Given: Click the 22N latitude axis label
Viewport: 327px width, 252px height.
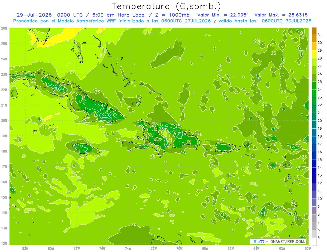Looking at the screenshot, I should [4, 90].
